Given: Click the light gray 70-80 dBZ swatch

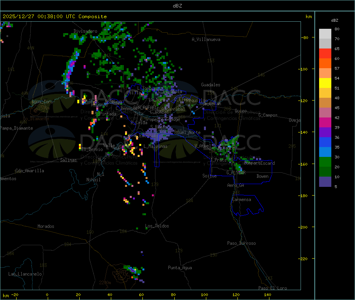Looking at the screenshot, I should (x=325, y=34).
